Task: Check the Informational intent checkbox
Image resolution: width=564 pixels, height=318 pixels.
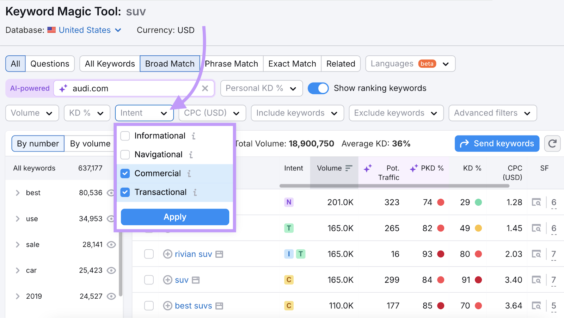Action: 125,136
